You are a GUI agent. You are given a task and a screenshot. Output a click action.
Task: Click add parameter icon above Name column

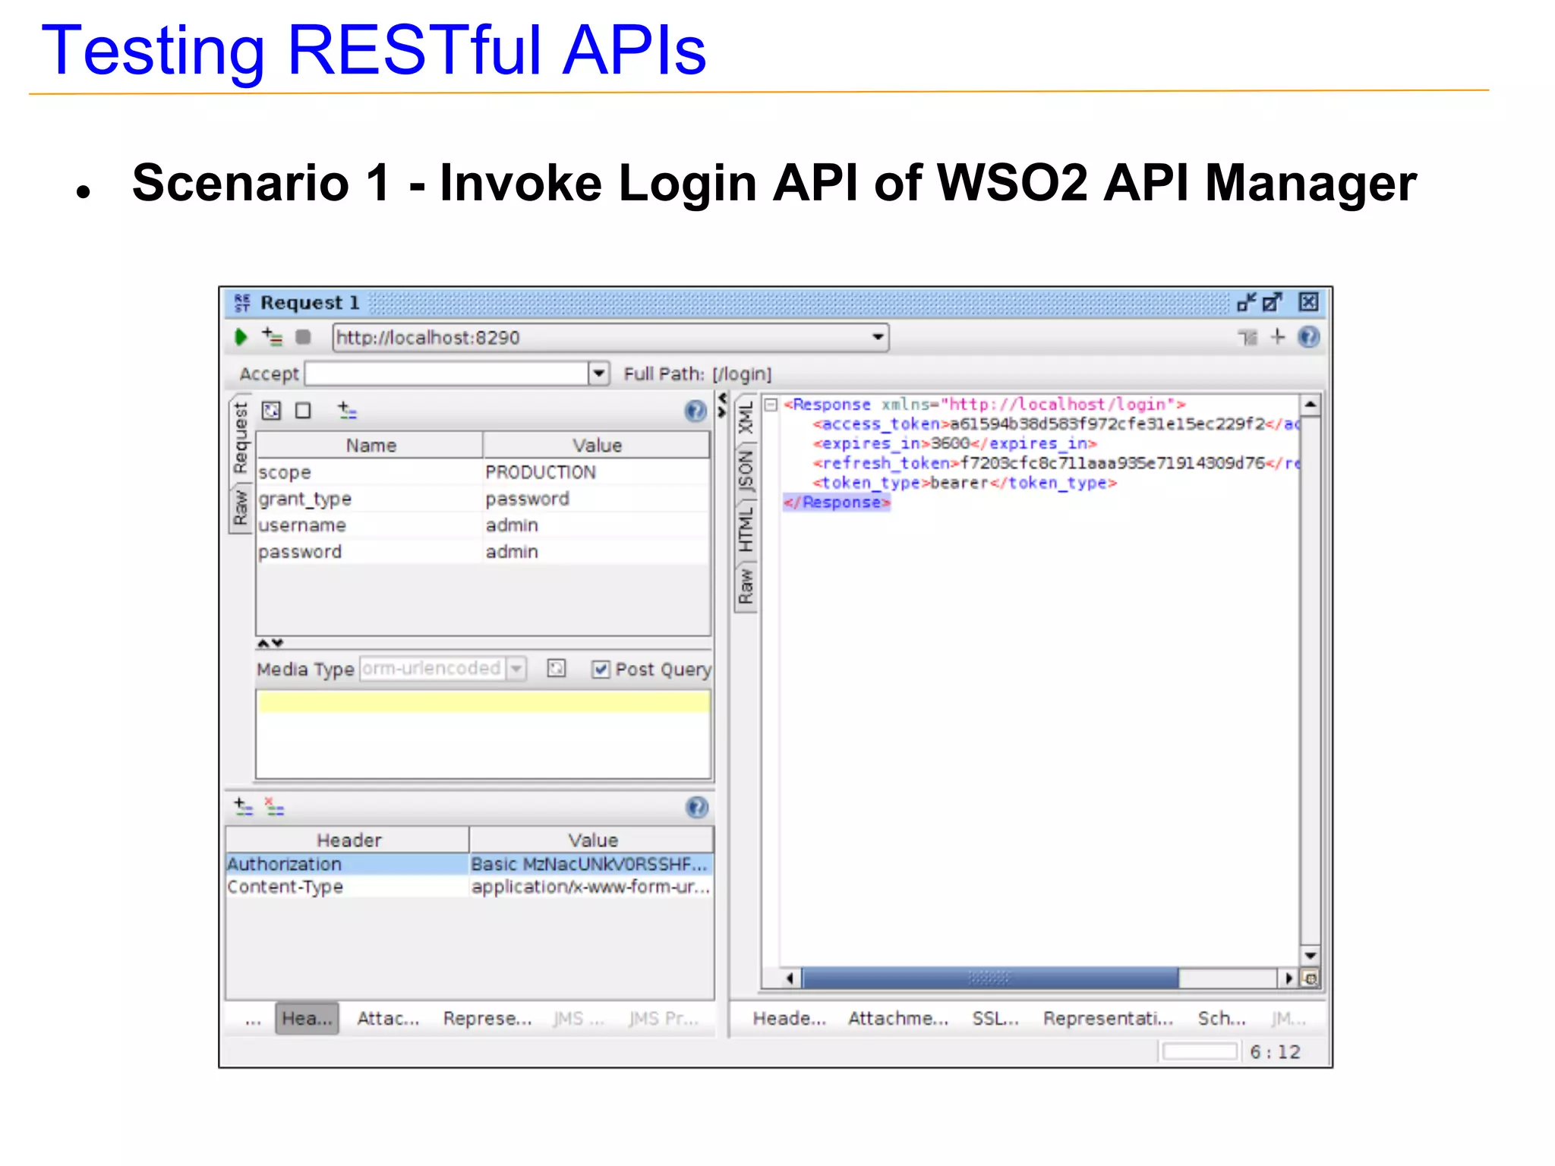coord(347,411)
